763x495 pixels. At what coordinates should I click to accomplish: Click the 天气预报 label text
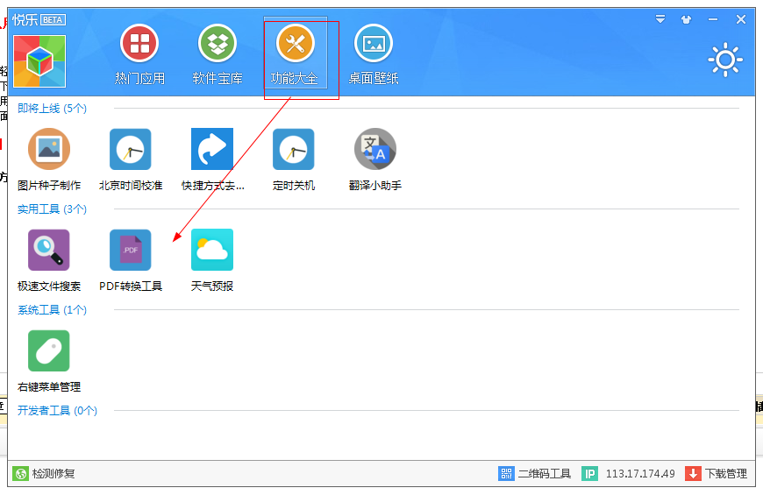212,286
